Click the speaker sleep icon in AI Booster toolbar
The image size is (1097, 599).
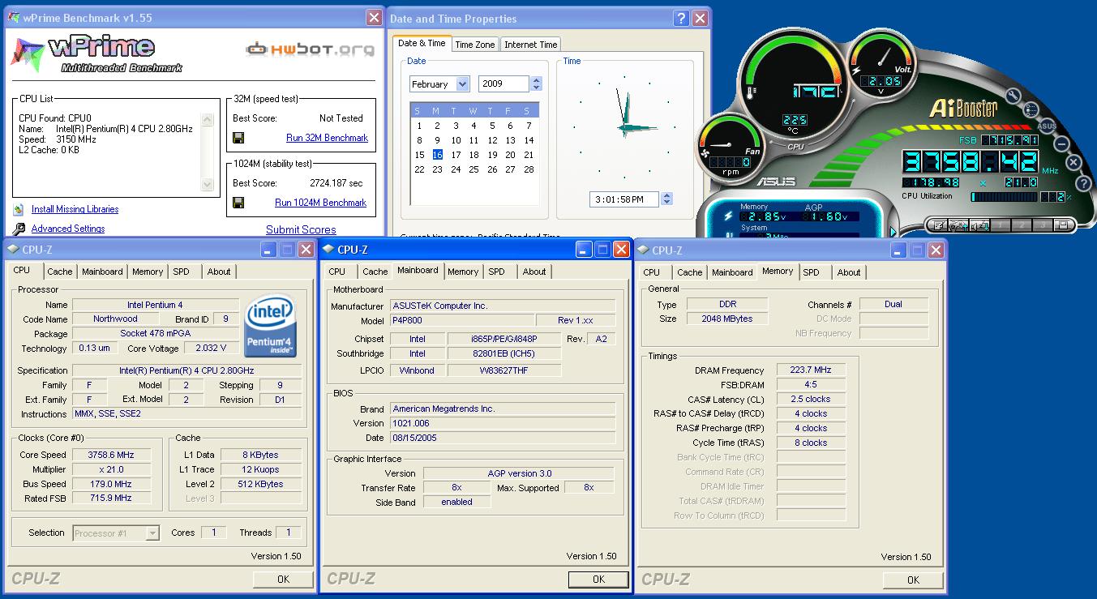click(979, 225)
